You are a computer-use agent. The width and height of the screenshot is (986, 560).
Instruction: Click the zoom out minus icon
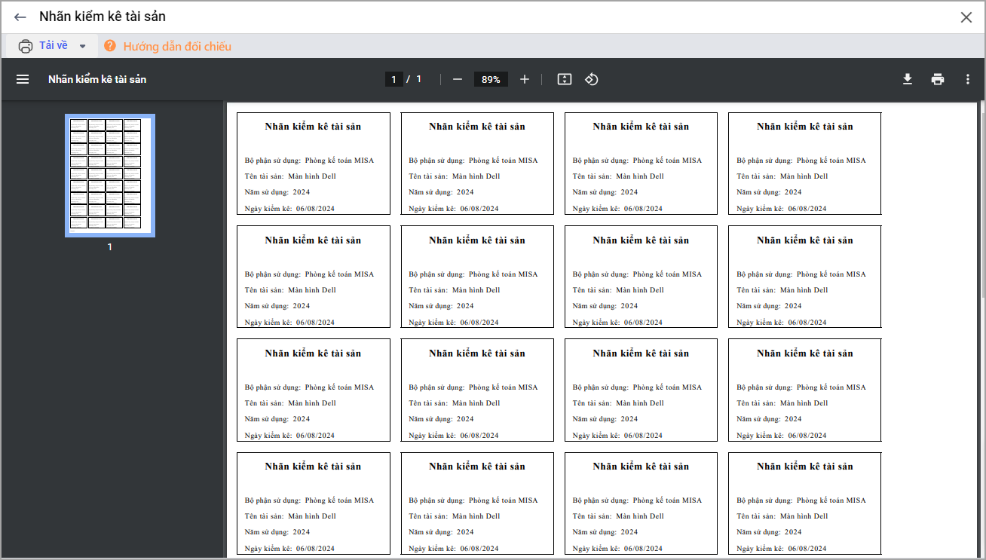(x=457, y=79)
